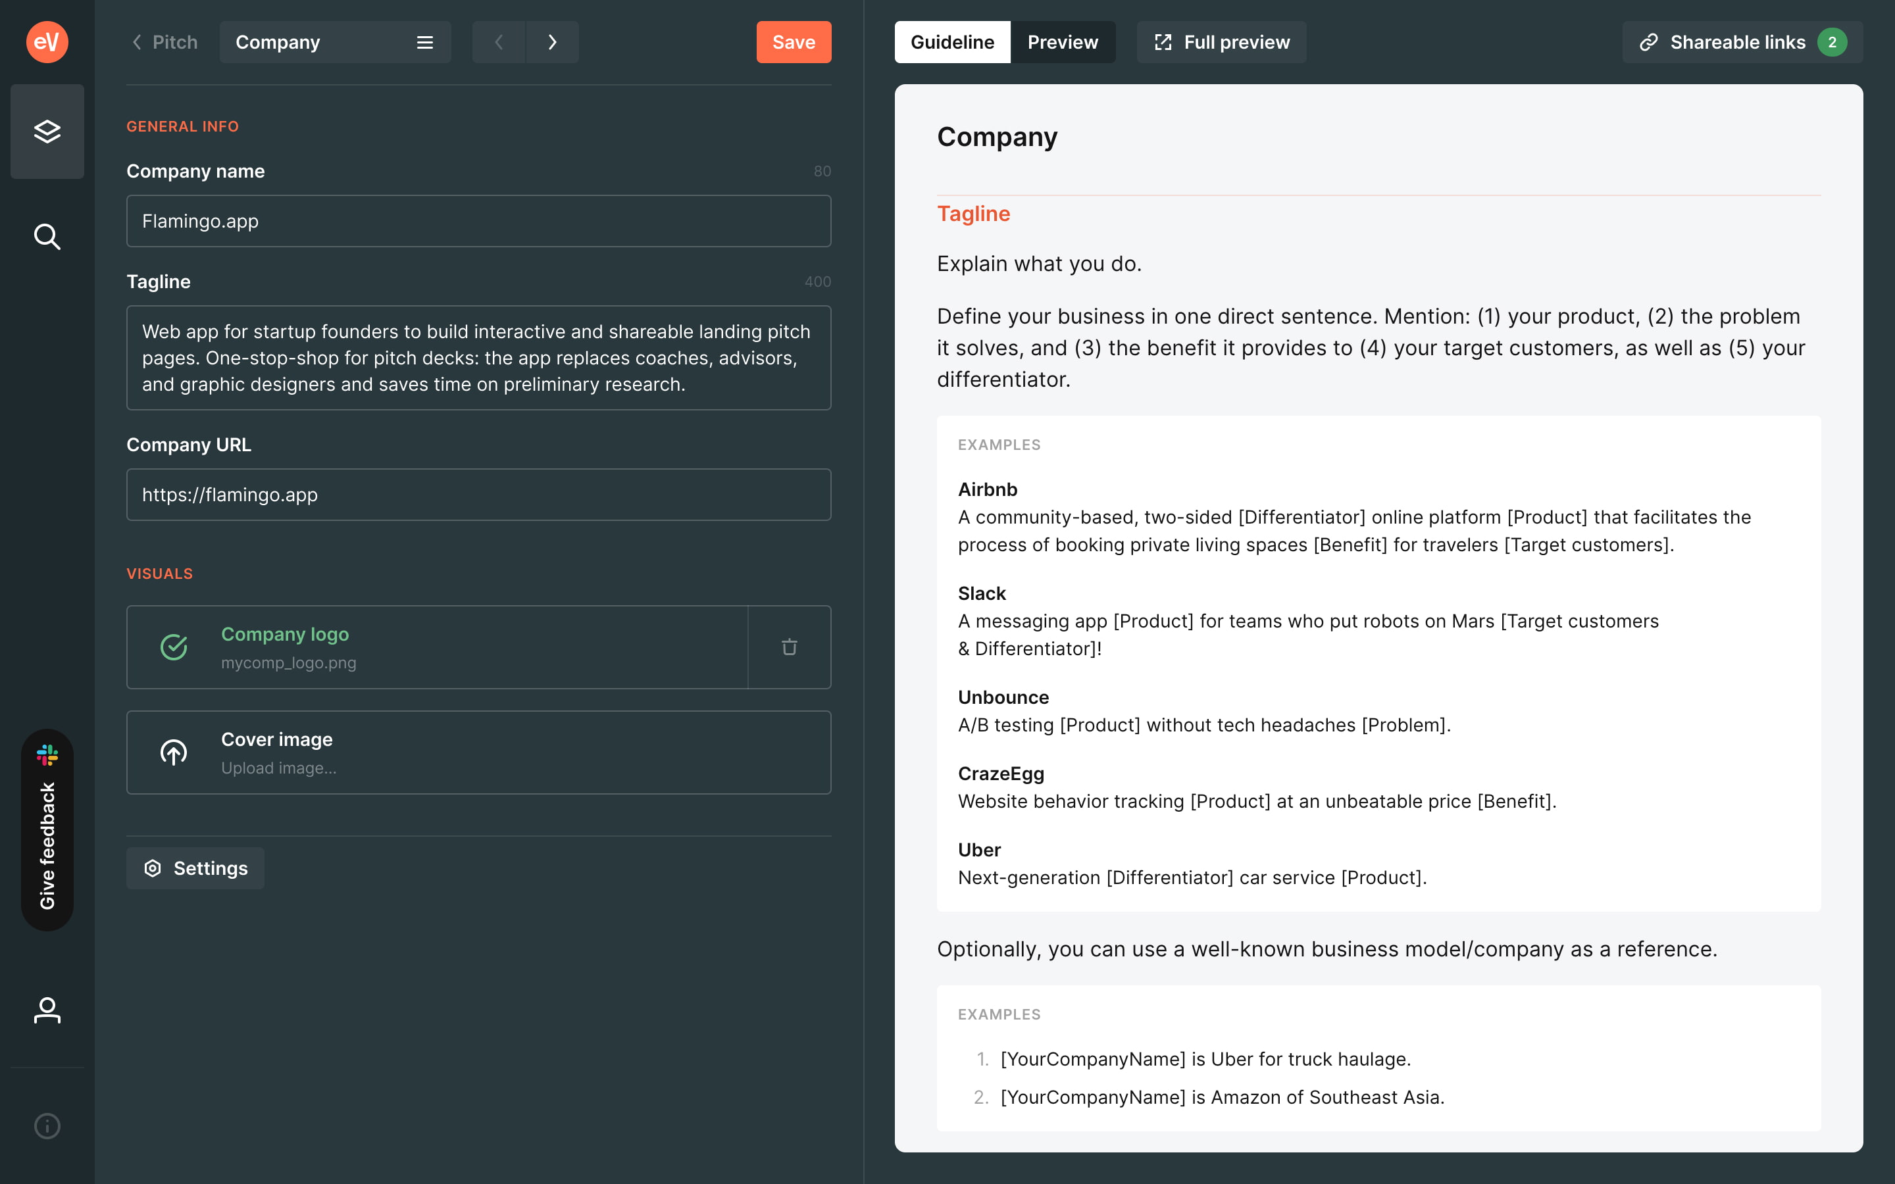Click 'Amazon of Southeast Asia' example line
Image resolution: width=1895 pixels, height=1184 pixels.
pyautogui.click(x=1223, y=1098)
